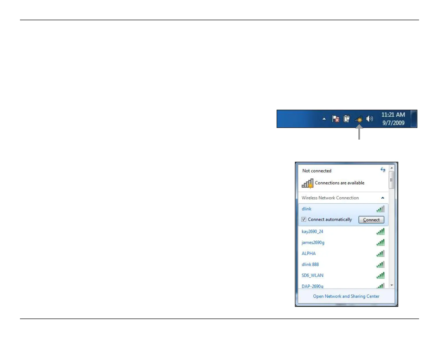This screenshot has height=339, width=439.
Task: Click the ALPHA signal strength icon
Action: 381,253
